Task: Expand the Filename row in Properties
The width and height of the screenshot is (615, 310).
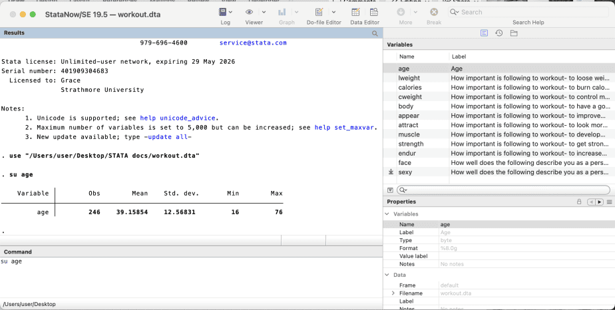Action: [393, 293]
